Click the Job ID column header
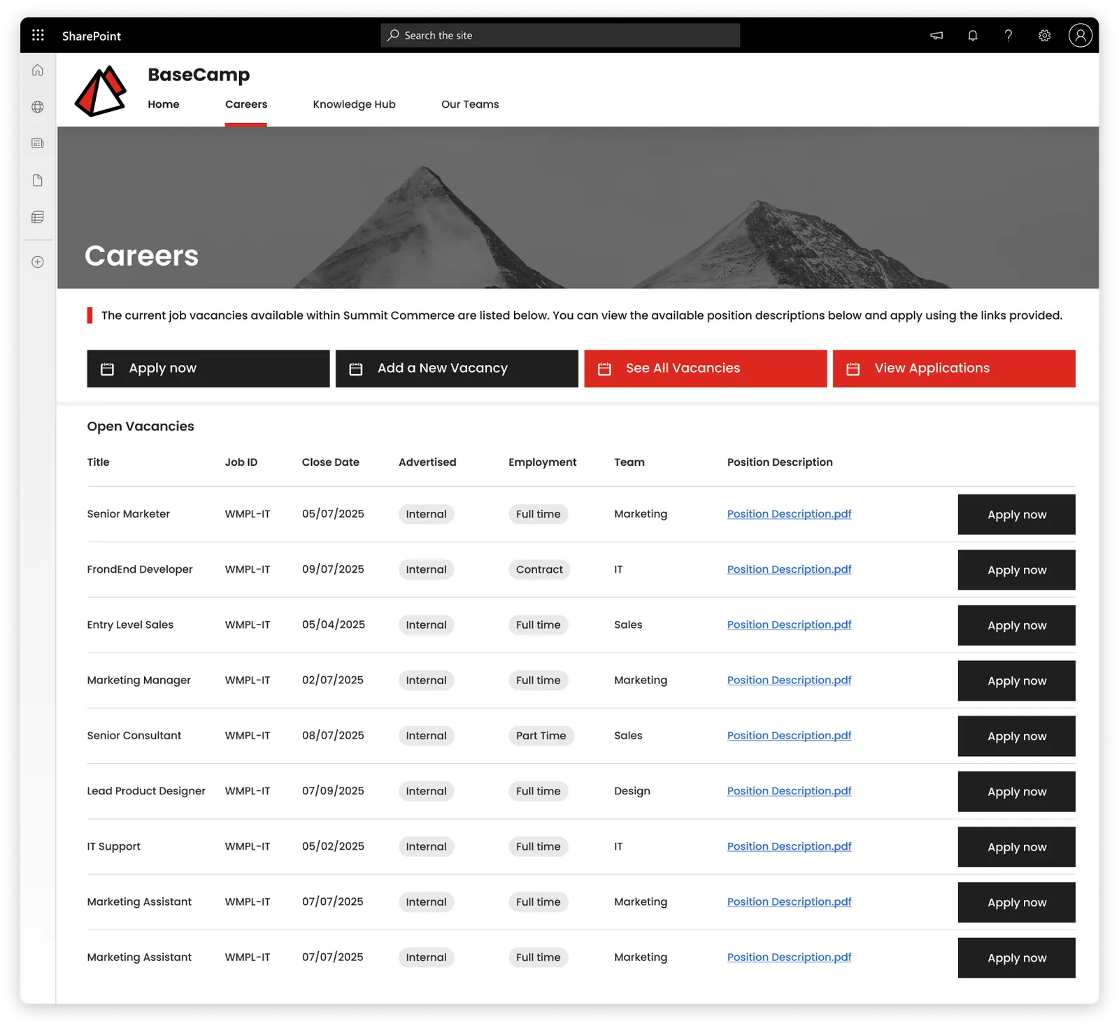 coord(241,462)
